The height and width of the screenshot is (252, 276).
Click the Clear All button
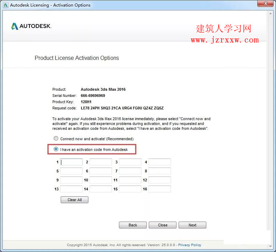[75, 200]
